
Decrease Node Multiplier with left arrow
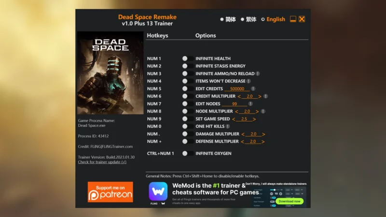(x=236, y=111)
